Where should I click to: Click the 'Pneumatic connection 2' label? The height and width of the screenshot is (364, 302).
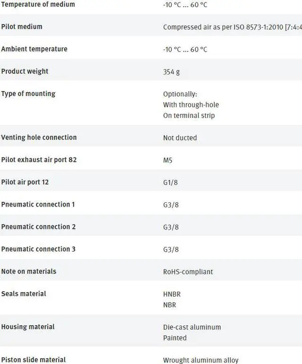pos(38,227)
